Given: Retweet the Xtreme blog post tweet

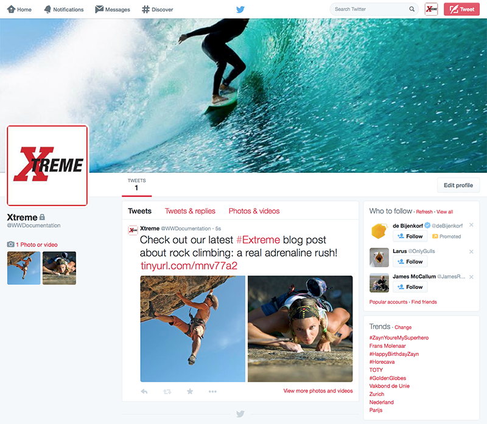Looking at the screenshot, I should [x=167, y=391].
